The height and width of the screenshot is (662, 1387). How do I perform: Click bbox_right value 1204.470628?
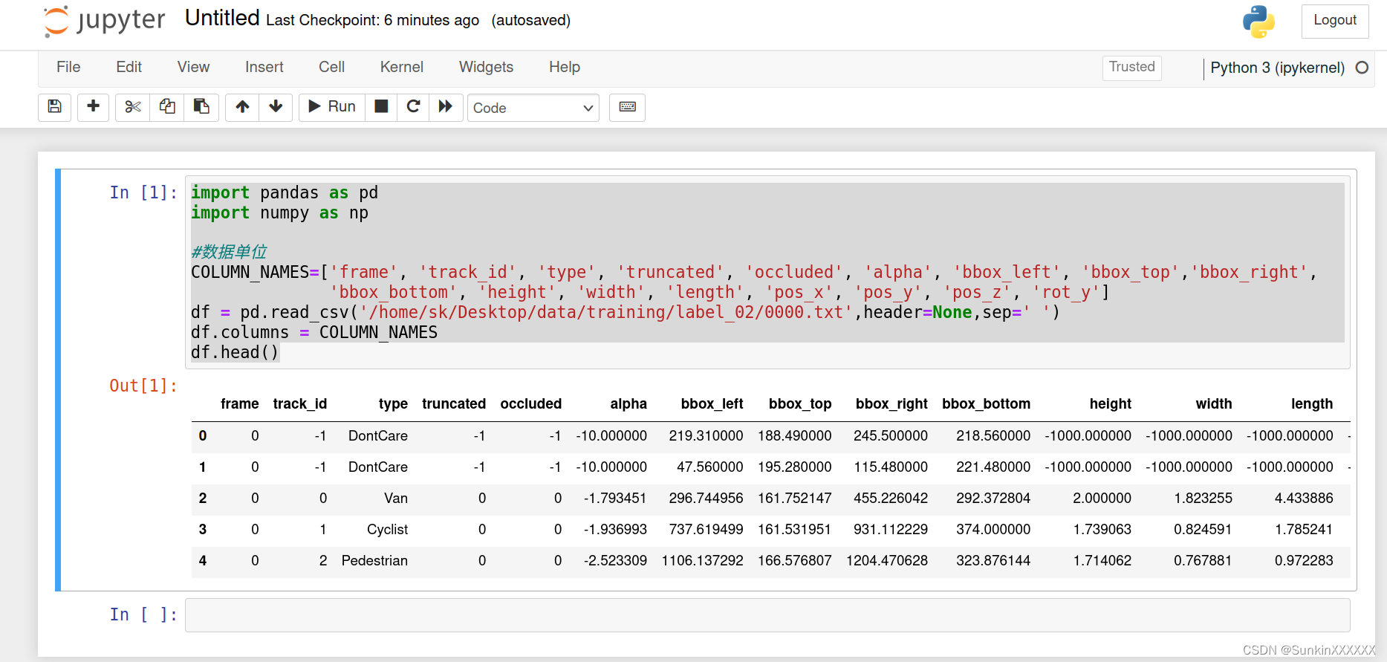tap(887, 561)
